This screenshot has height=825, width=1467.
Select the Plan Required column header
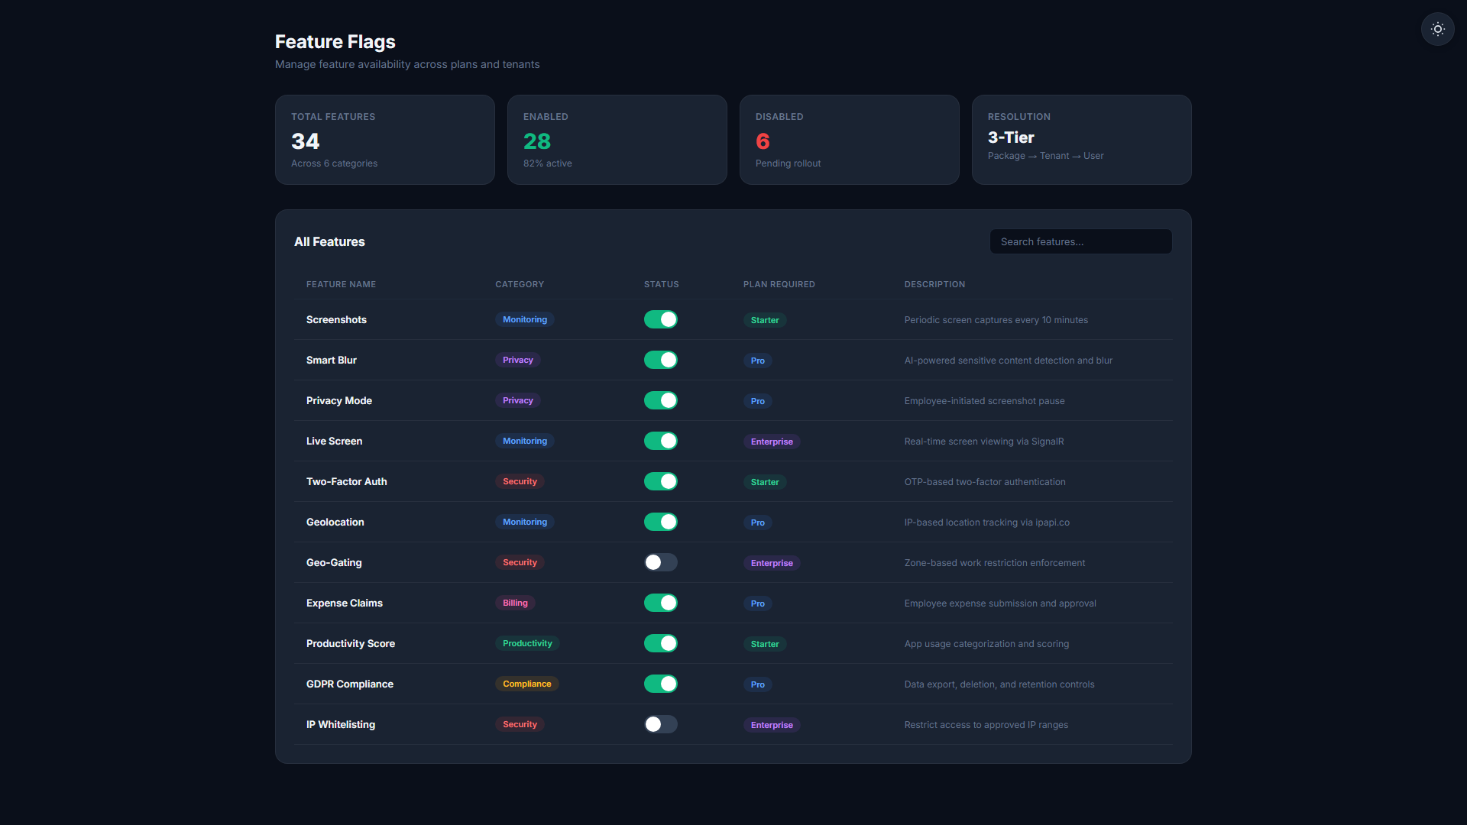point(779,284)
